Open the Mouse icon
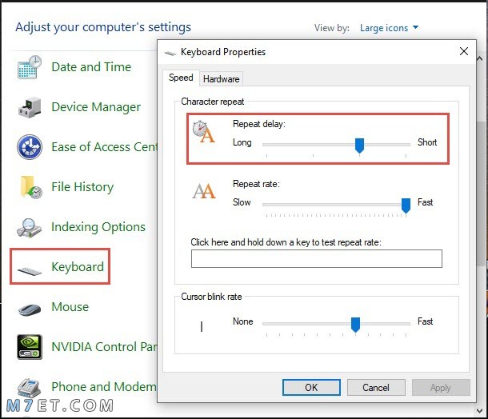This screenshot has height=419, width=488. click(x=30, y=309)
